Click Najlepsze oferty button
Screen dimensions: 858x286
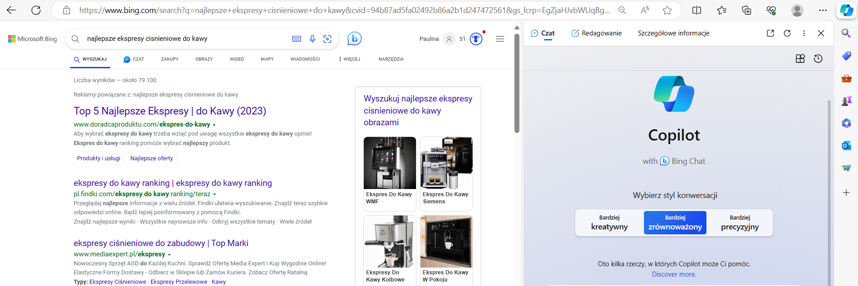(152, 158)
